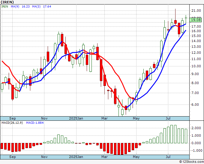Select the 17.64 moving average value

tap(47, 7)
